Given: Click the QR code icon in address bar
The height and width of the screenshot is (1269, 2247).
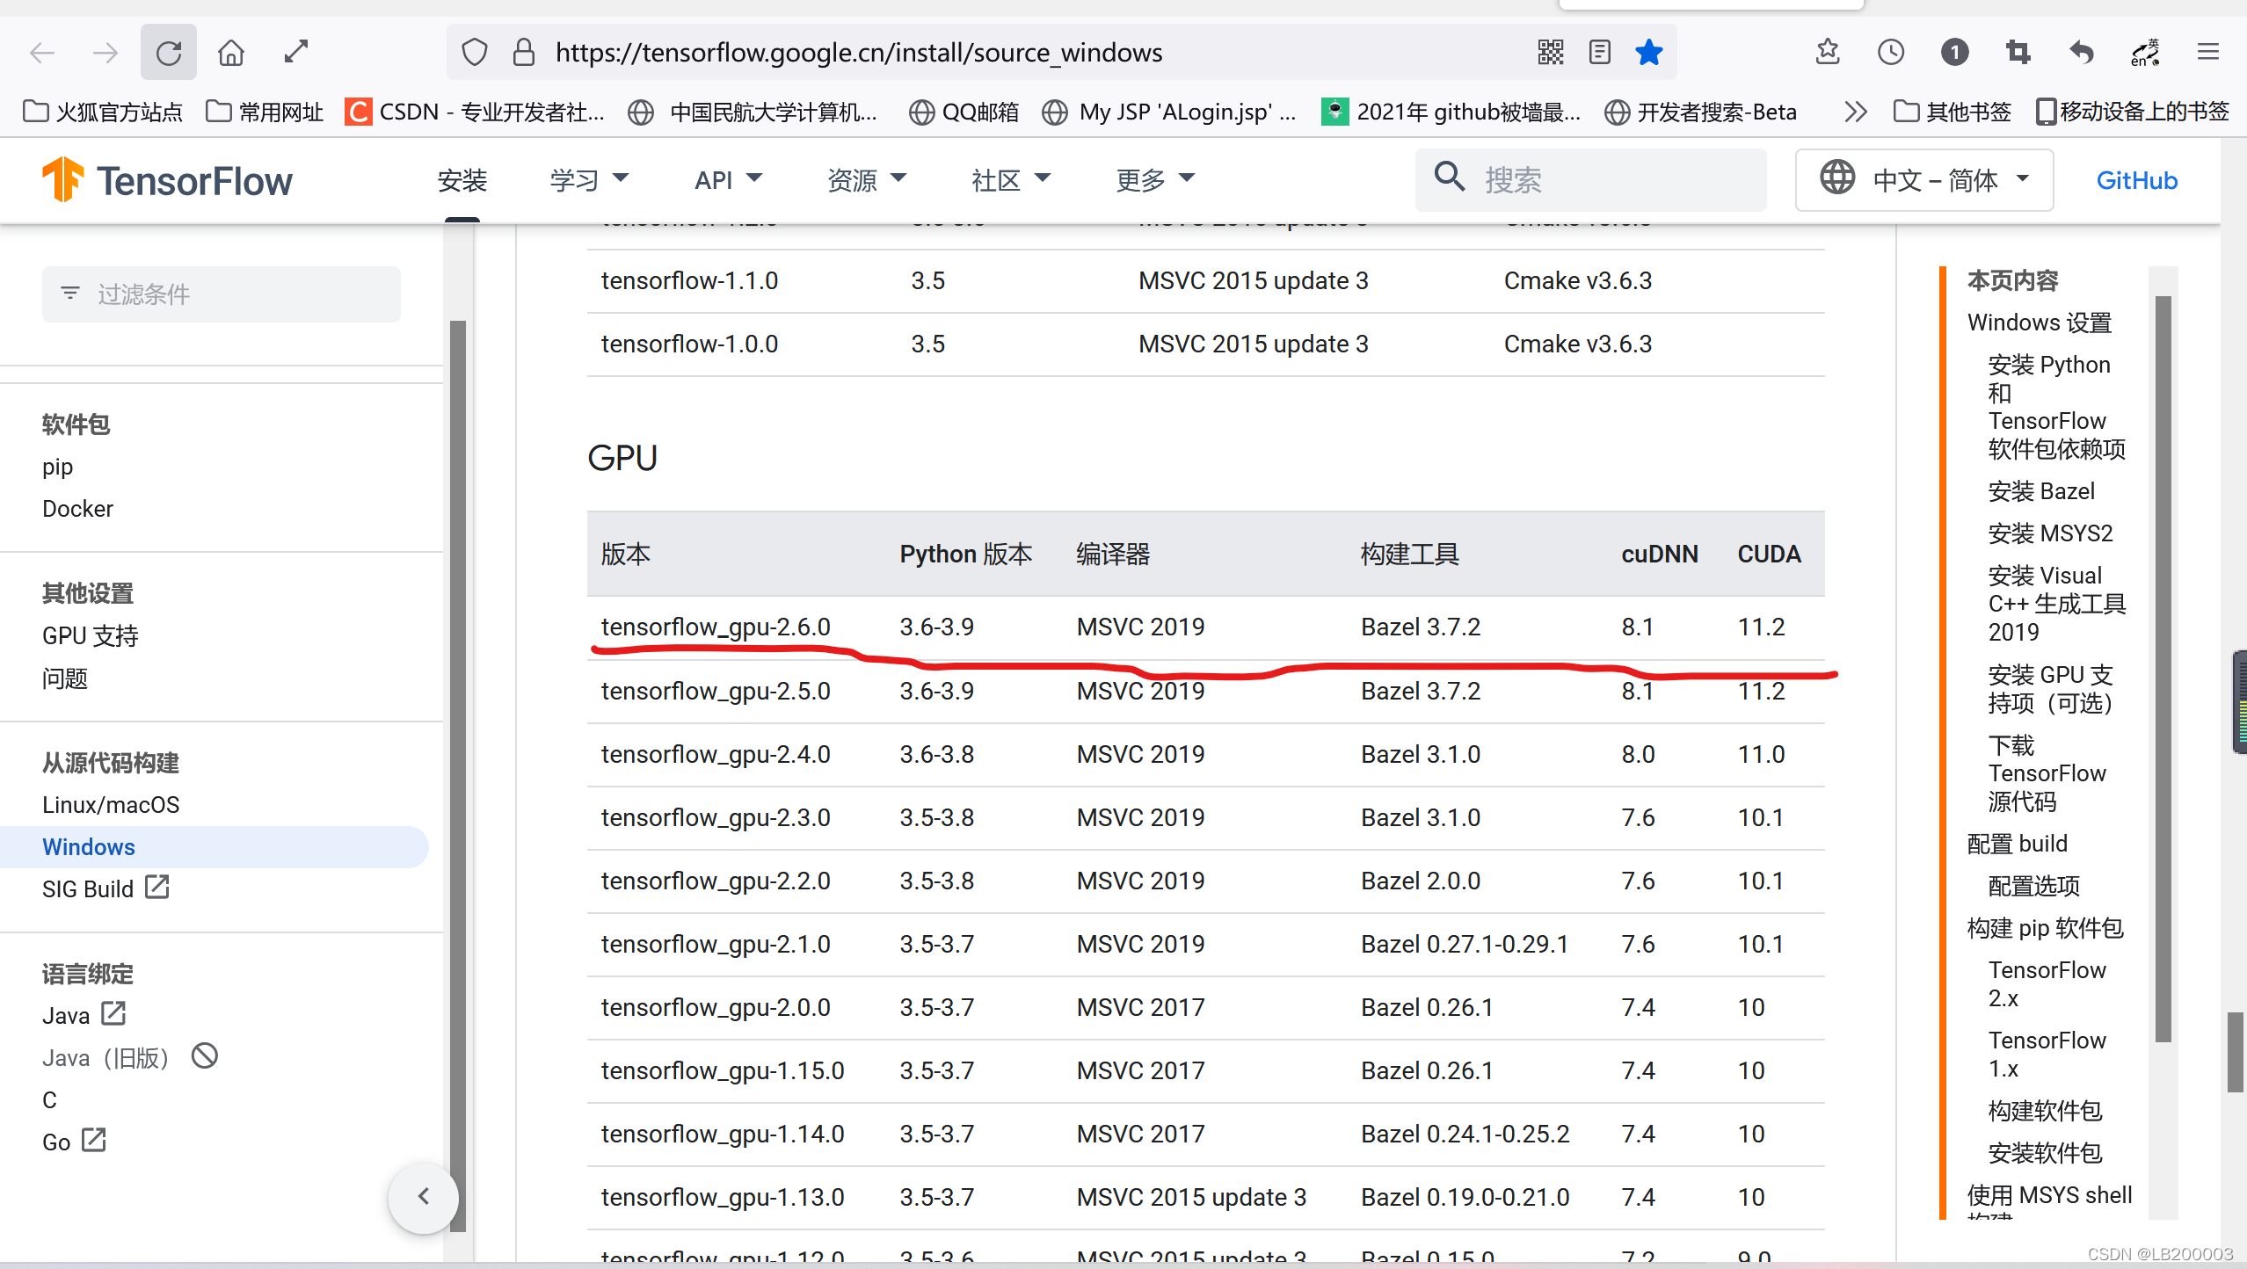Looking at the screenshot, I should tap(1551, 53).
